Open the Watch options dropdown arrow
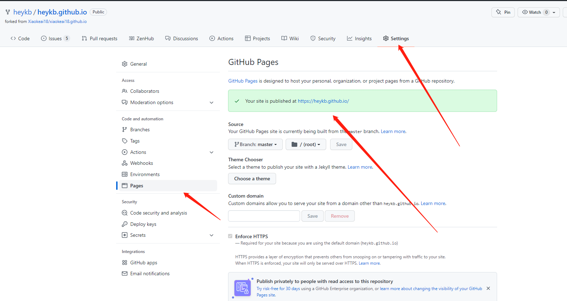Screen dimensions: 567x301 point(554,12)
